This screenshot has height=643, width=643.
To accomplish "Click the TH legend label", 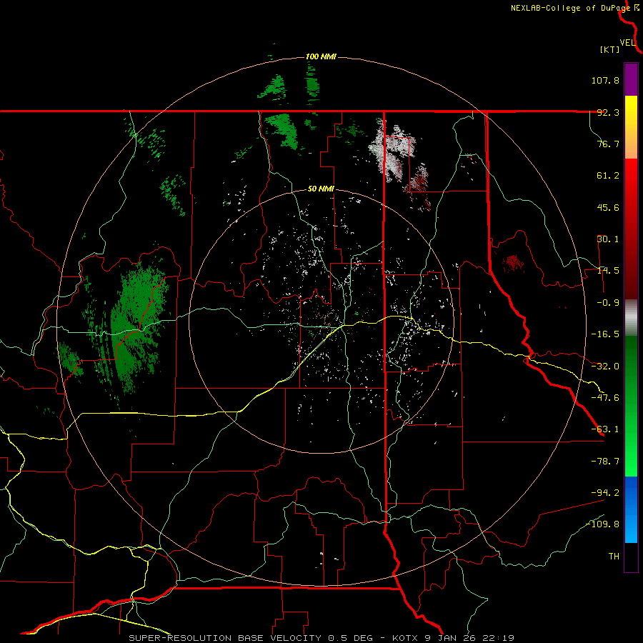I will click(x=614, y=557).
